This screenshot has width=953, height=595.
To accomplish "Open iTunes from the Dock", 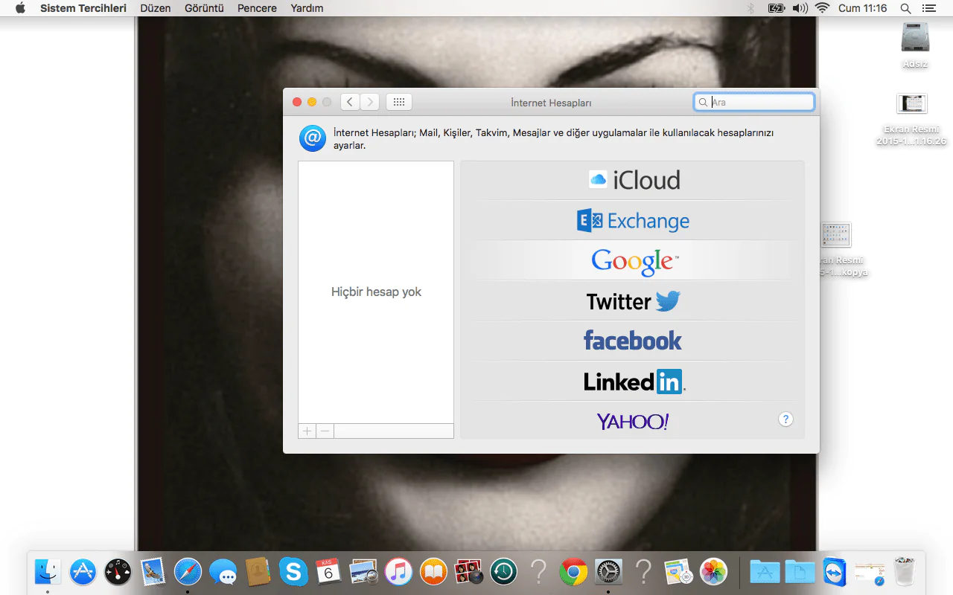I will [x=398, y=571].
